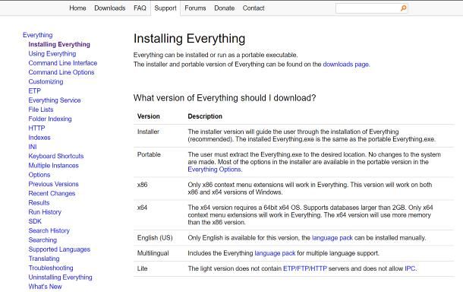
Task: Click the orange search magnifier icon
Action: (x=403, y=8)
